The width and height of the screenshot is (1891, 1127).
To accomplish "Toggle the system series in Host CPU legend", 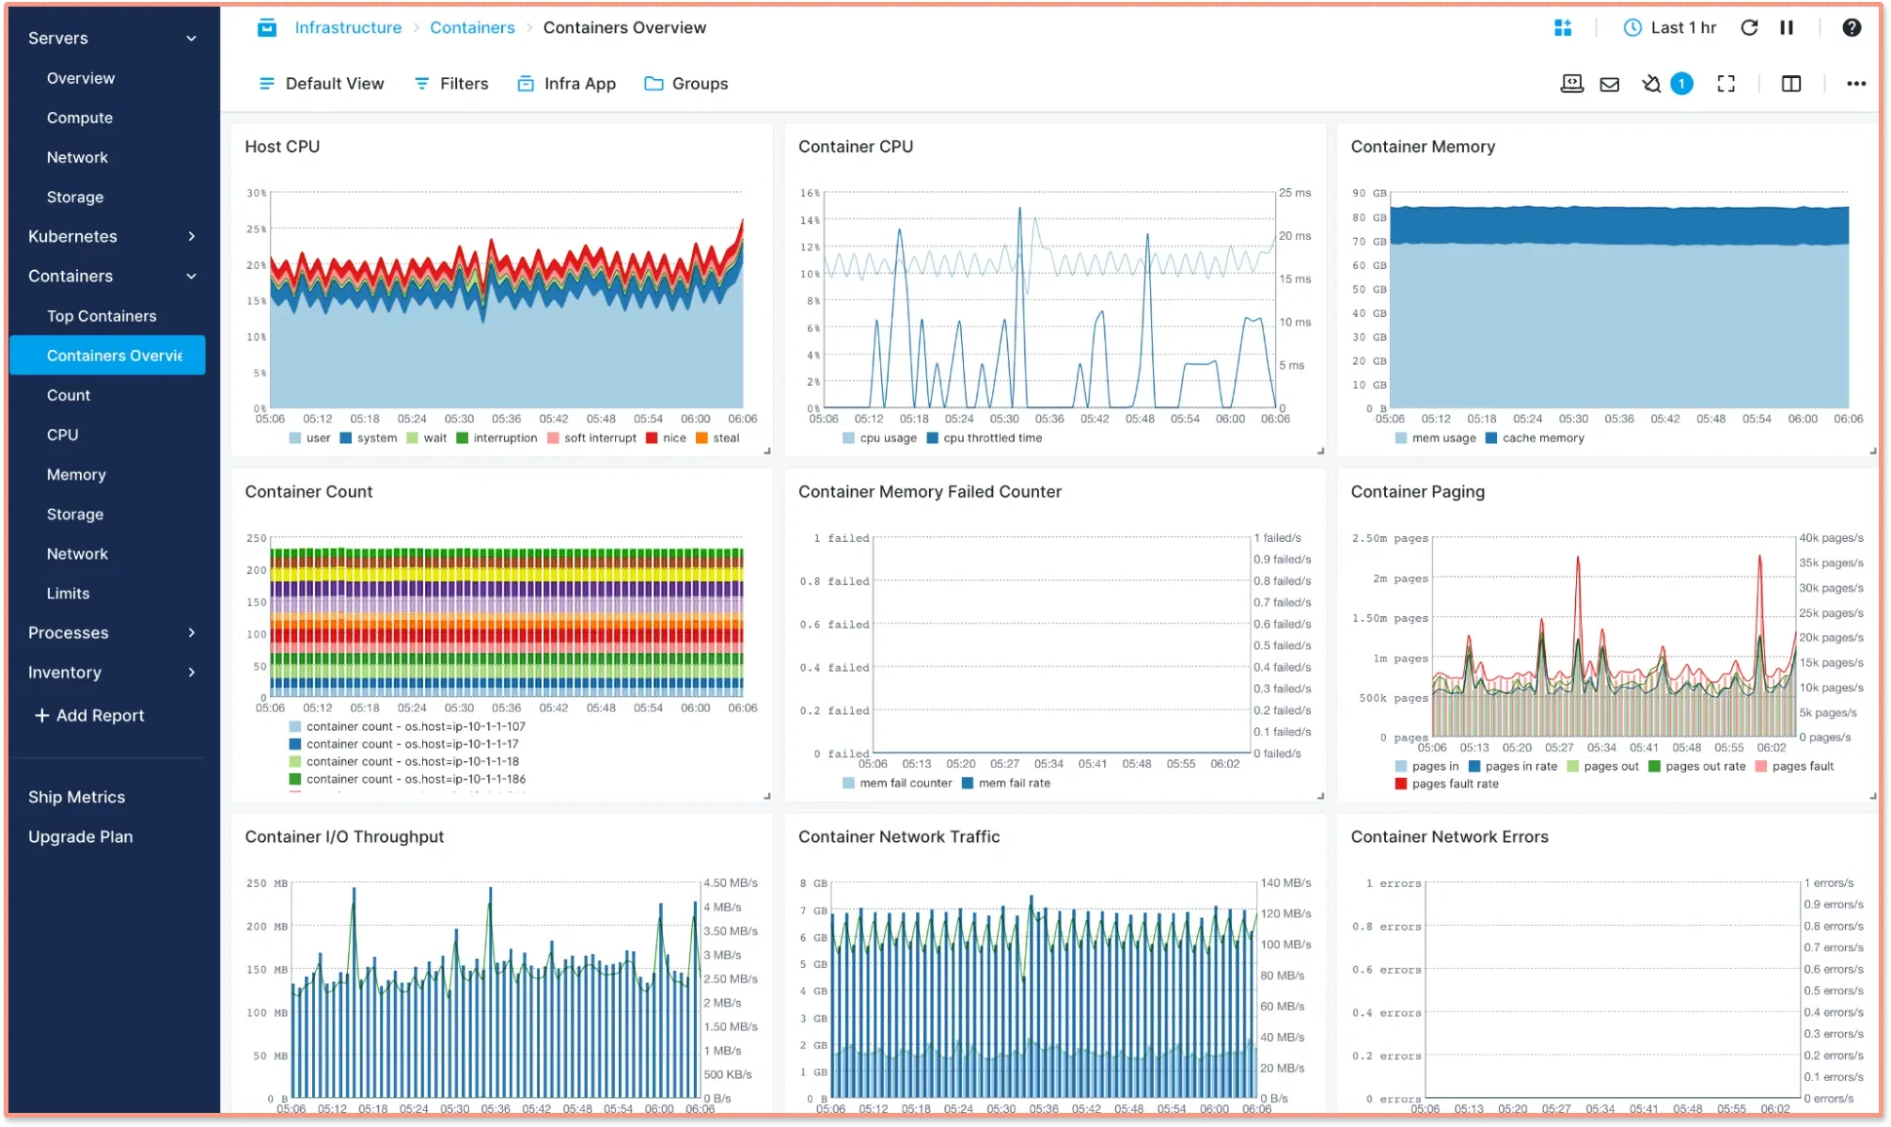I will (368, 437).
